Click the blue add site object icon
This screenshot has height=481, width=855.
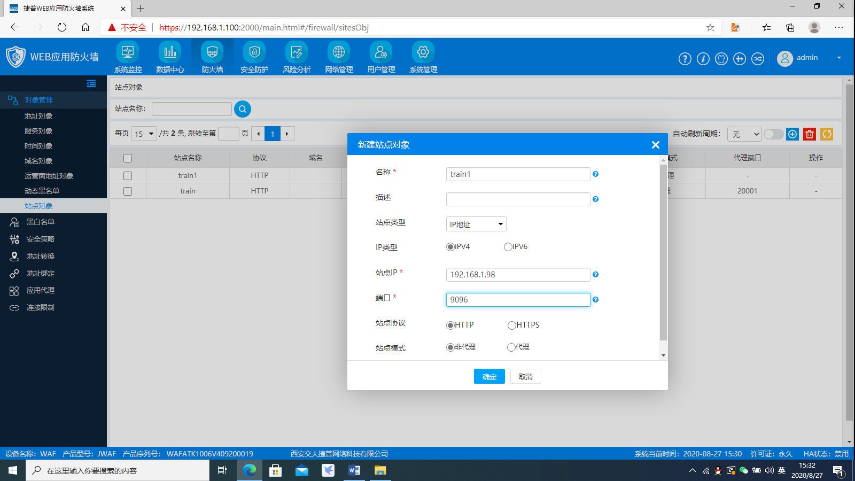click(792, 134)
